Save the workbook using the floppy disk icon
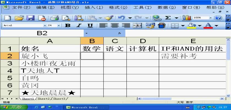Image resolution: width=231 pixels, height=110 pixels. coord(30,18)
